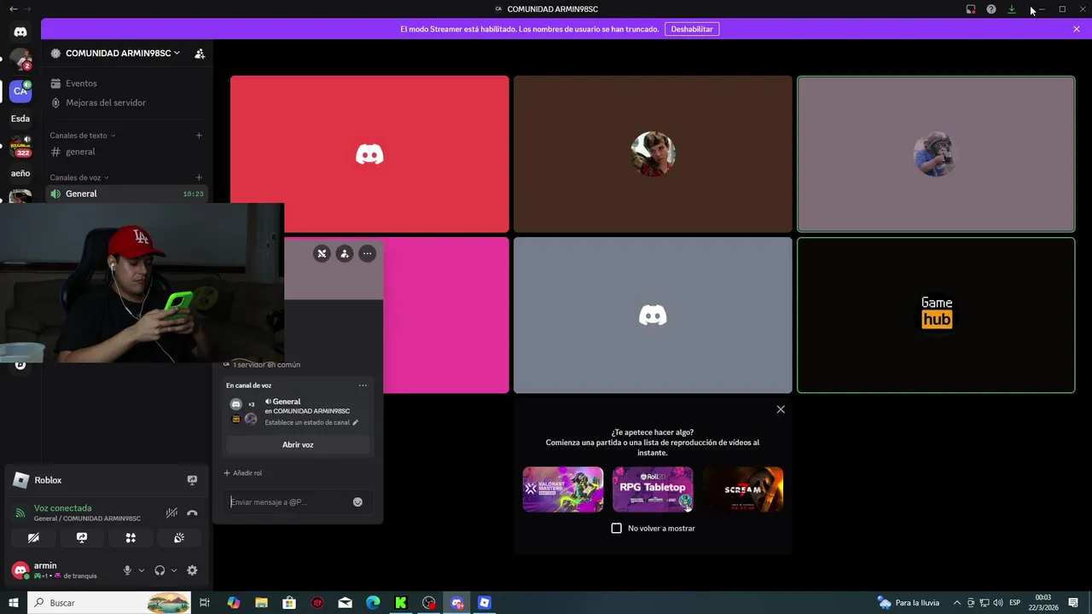Open the server avatar with badge 2
This screenshot has height=614, width=1092.
point(20,61)
